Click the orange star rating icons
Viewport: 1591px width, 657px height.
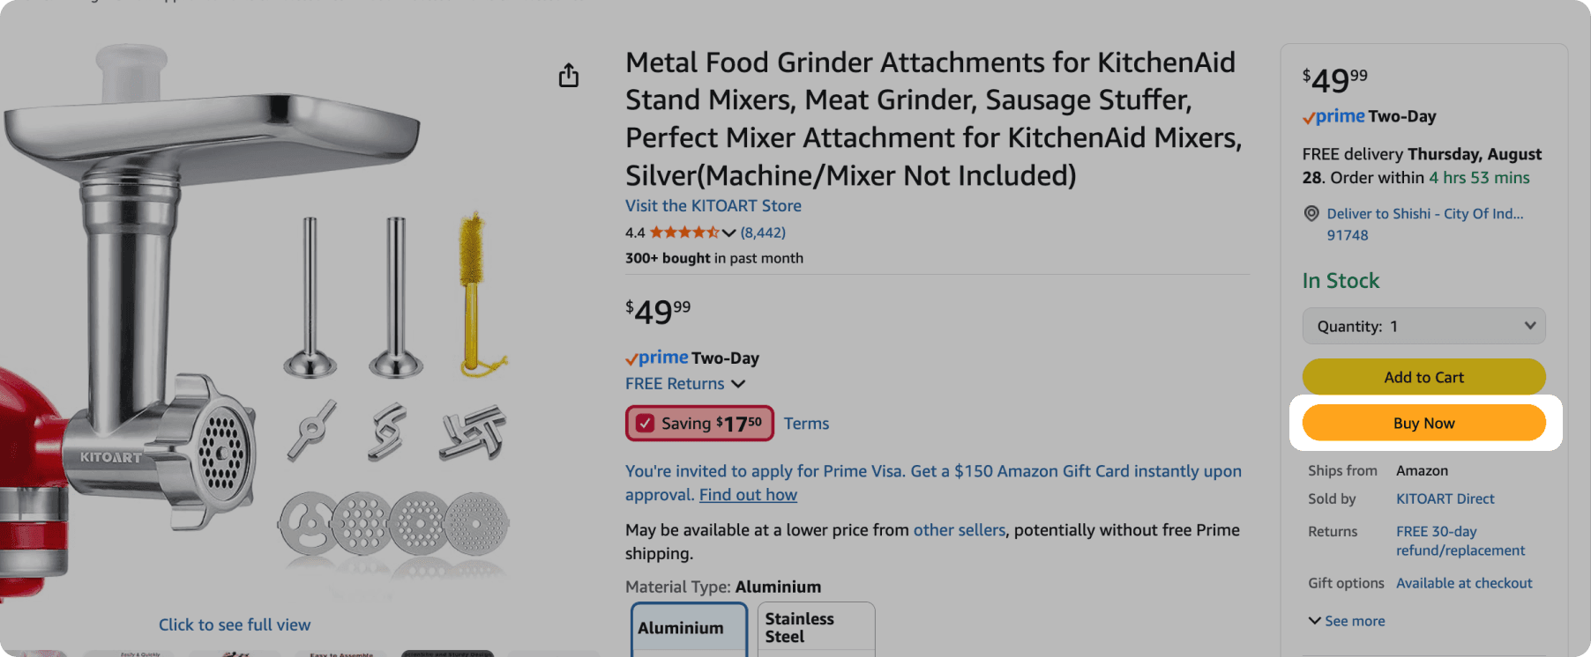(x=683, y=233)
